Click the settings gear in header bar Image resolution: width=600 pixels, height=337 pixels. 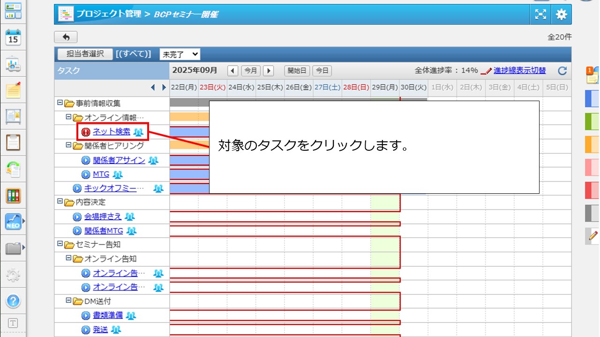coord(561,15)
